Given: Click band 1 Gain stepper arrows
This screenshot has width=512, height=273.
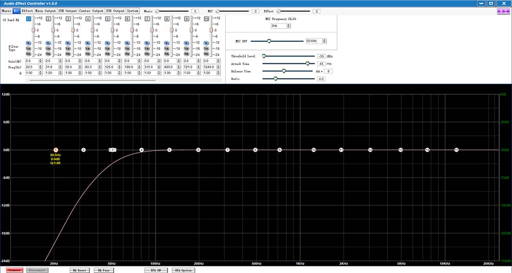Looking at the screenshot, I should point(40,61).
